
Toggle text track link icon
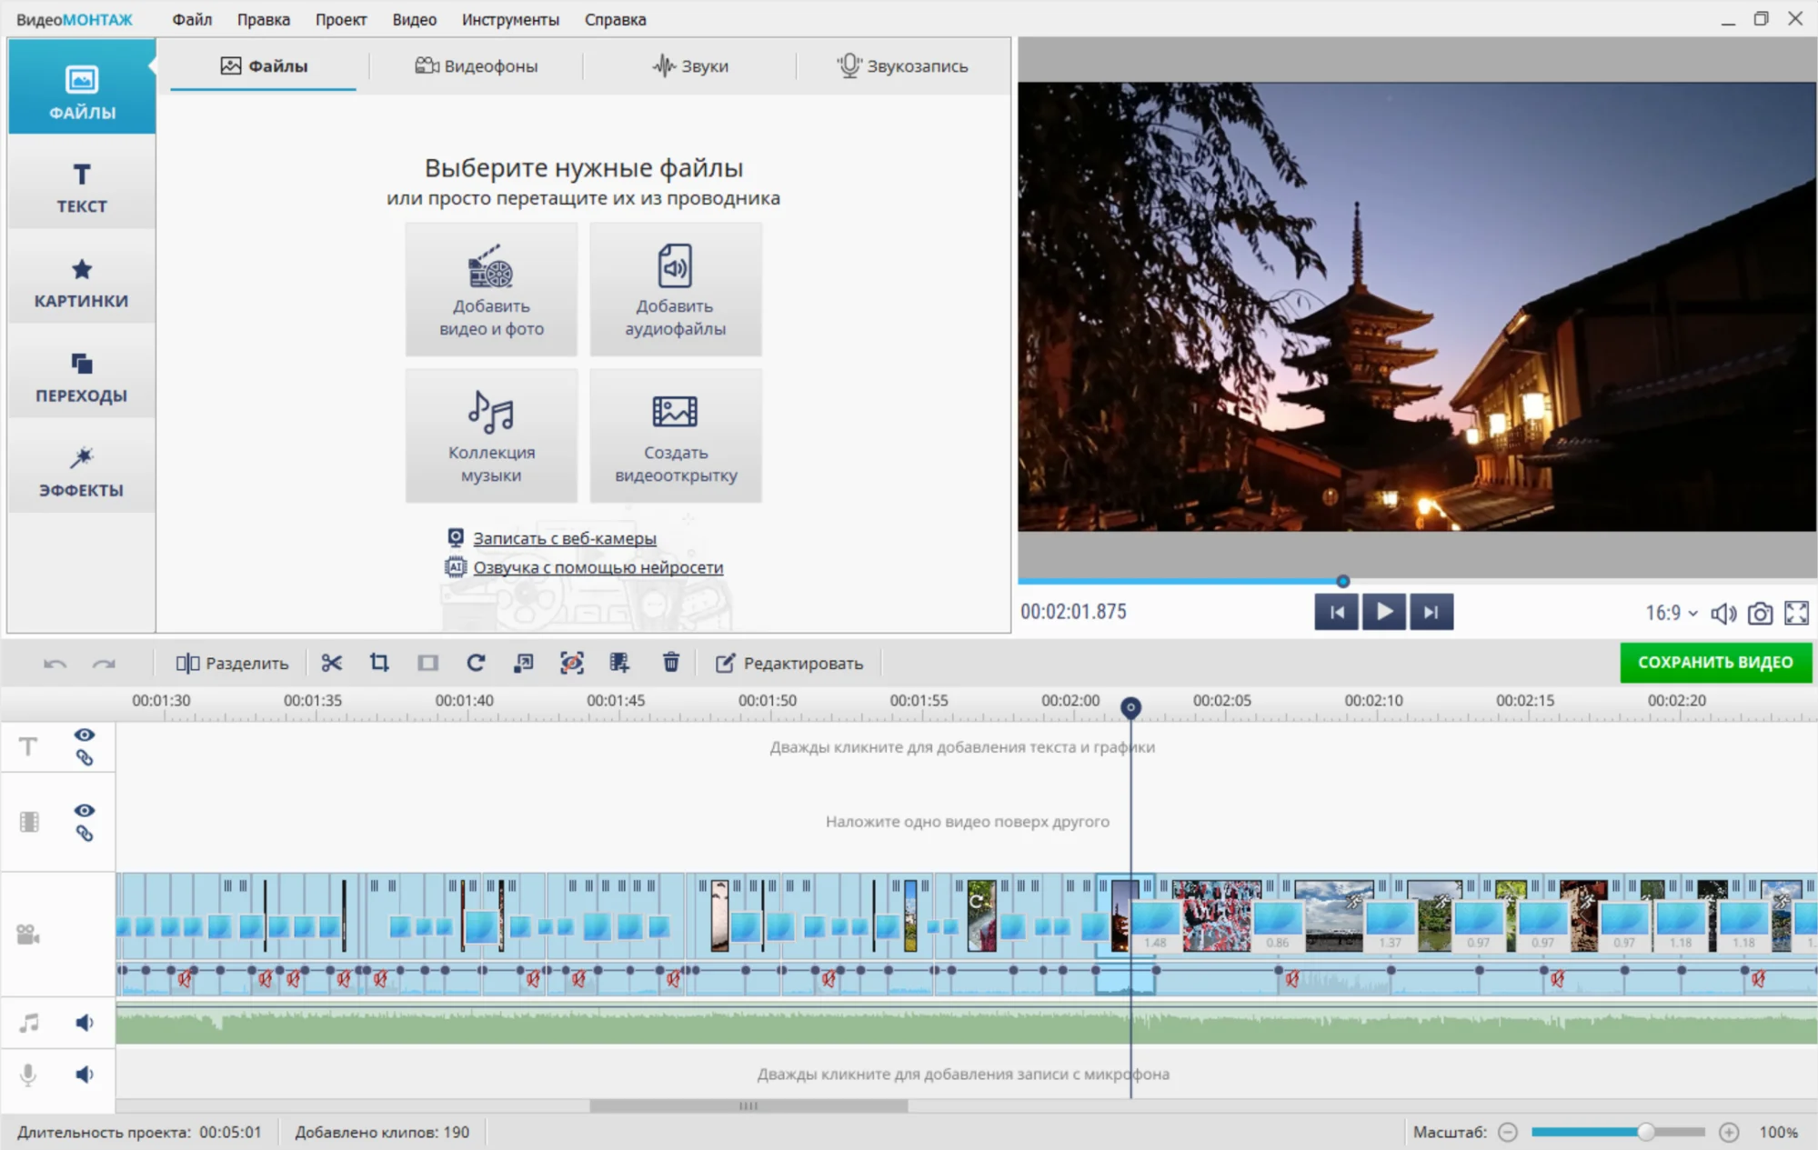(x=85, y=757)
